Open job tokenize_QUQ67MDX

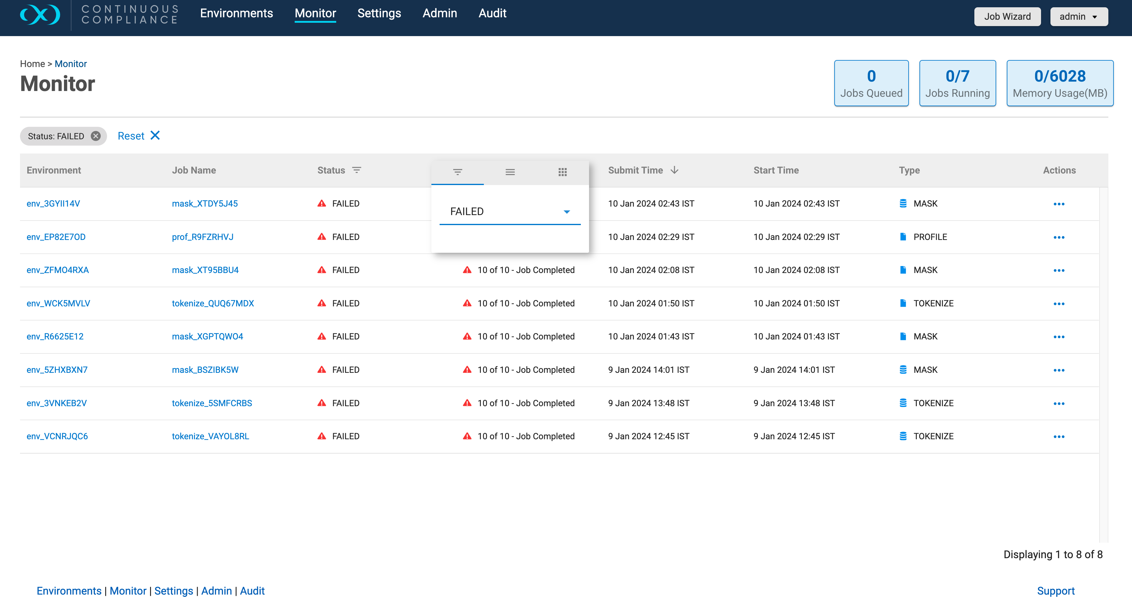pyautogui.click(x=213, y=303)
